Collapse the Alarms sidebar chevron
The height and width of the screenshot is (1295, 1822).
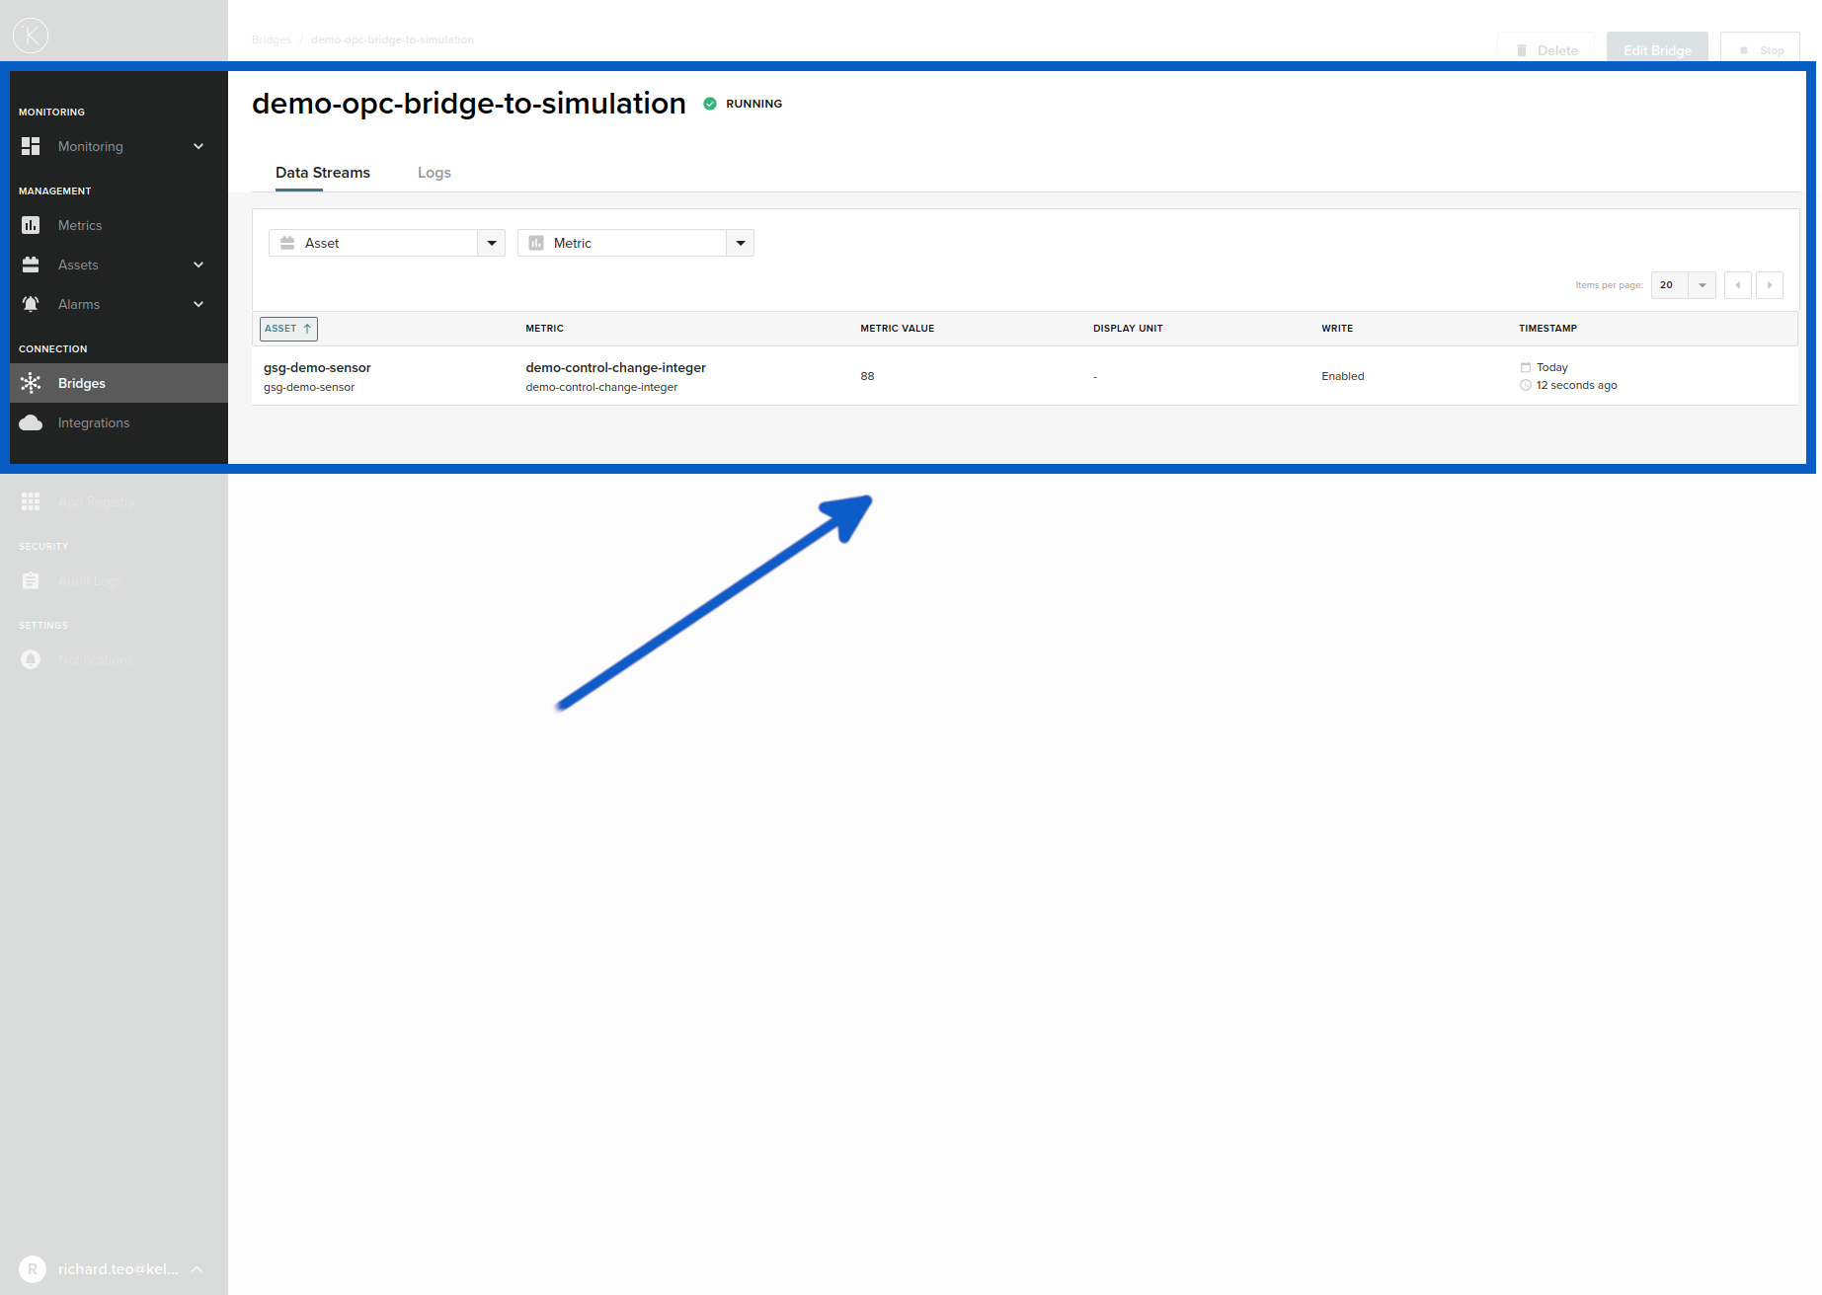[198, 304]
